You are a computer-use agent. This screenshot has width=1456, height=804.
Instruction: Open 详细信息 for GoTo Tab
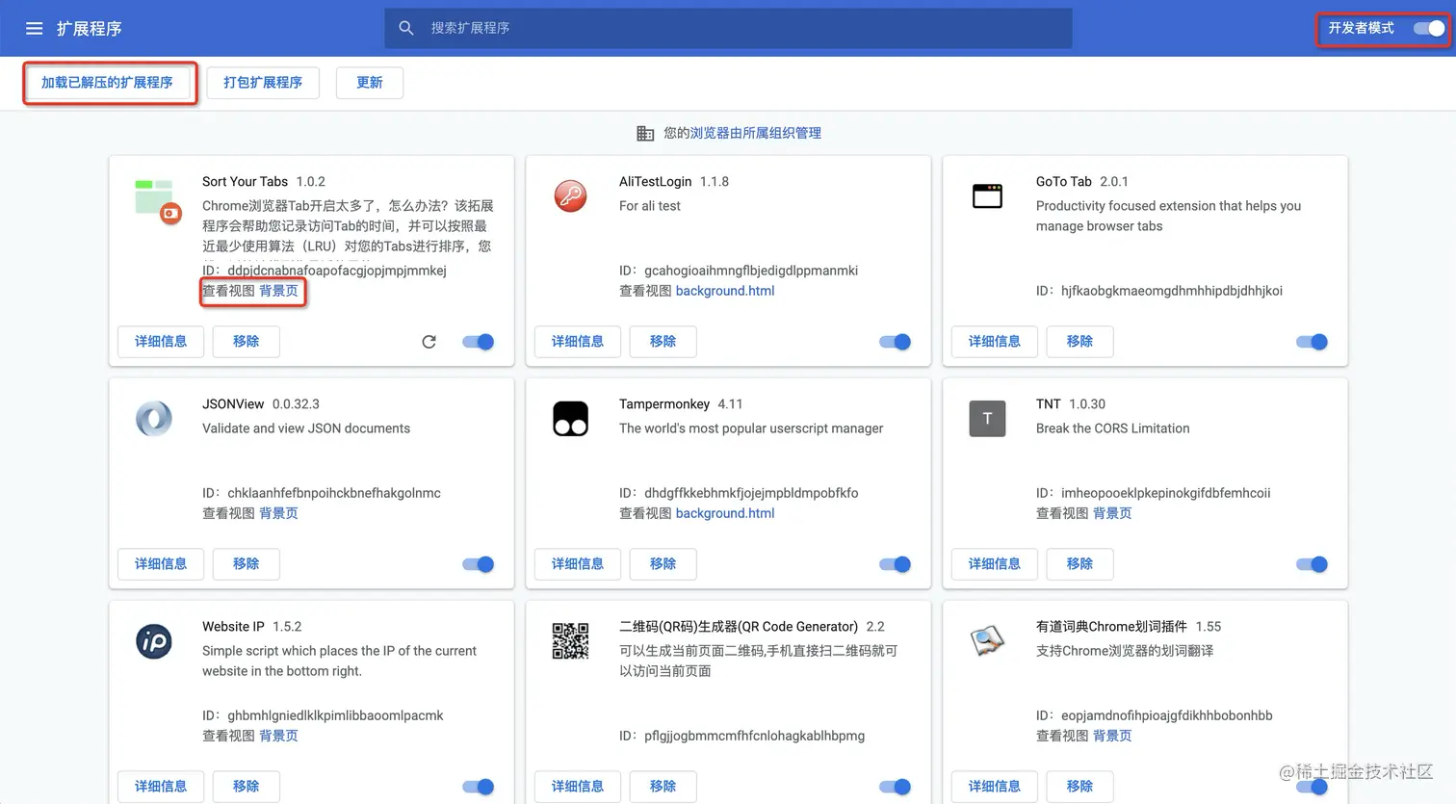tap(995, 342)
